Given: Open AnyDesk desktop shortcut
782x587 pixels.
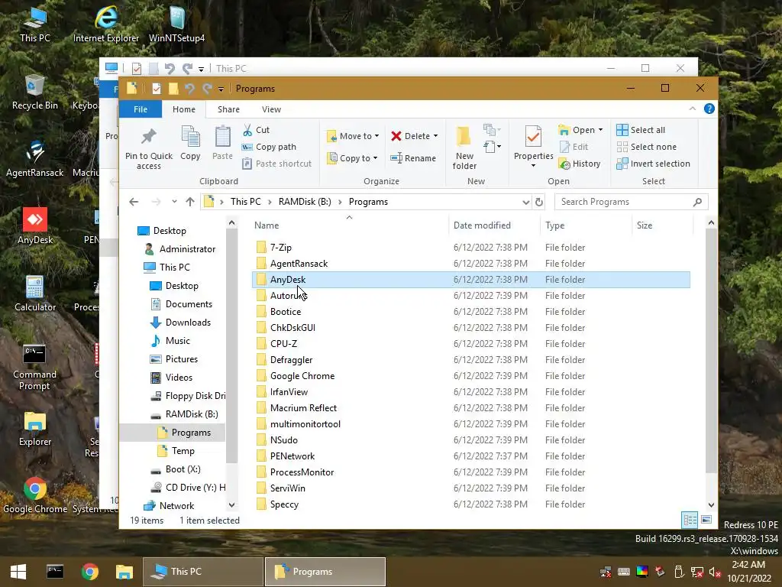Looking at the screenshot, I should coord(35,226).
